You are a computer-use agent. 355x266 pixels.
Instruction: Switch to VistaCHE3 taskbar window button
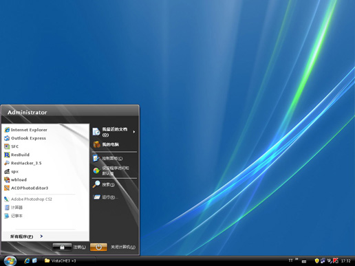click(x=69, y=261)
